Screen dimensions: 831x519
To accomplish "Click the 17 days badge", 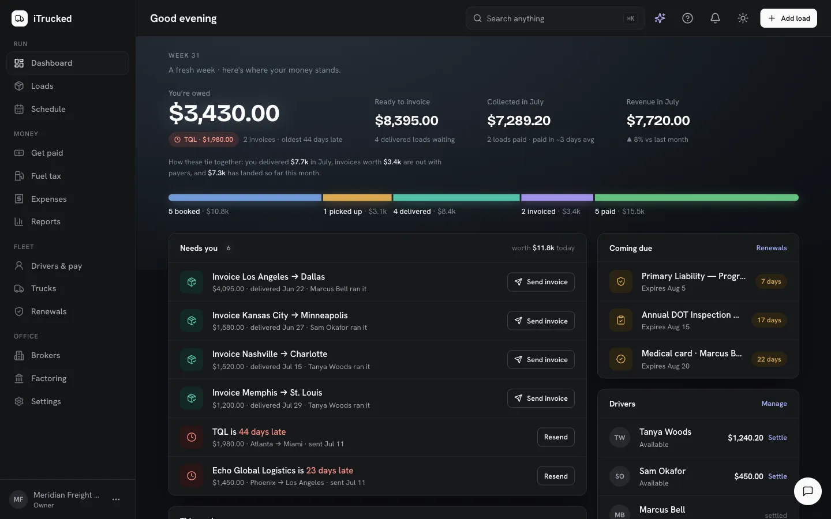I will point(769,320).
